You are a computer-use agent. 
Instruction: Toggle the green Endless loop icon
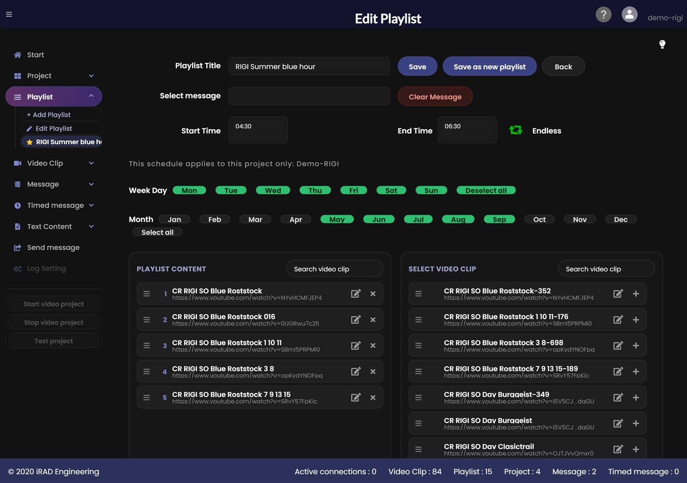click(516, 130)
